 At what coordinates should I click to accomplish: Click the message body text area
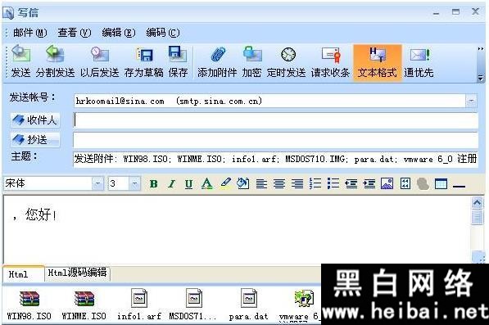pyautogui.click(x=237, y=230)
